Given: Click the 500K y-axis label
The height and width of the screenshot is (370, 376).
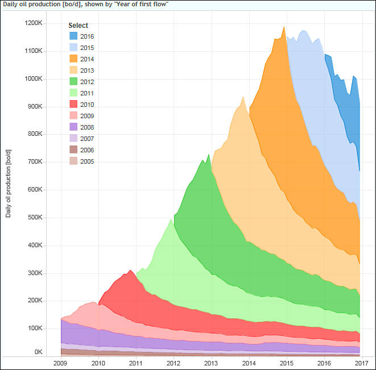Looking at the screenshot, I should [35, 217].
